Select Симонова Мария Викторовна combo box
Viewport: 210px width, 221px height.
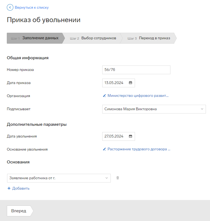(x=154, y=109)
